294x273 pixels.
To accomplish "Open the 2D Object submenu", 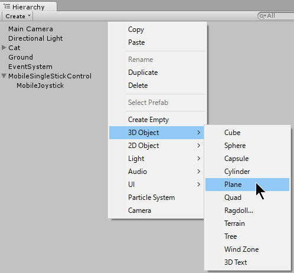I will [156, 146].
